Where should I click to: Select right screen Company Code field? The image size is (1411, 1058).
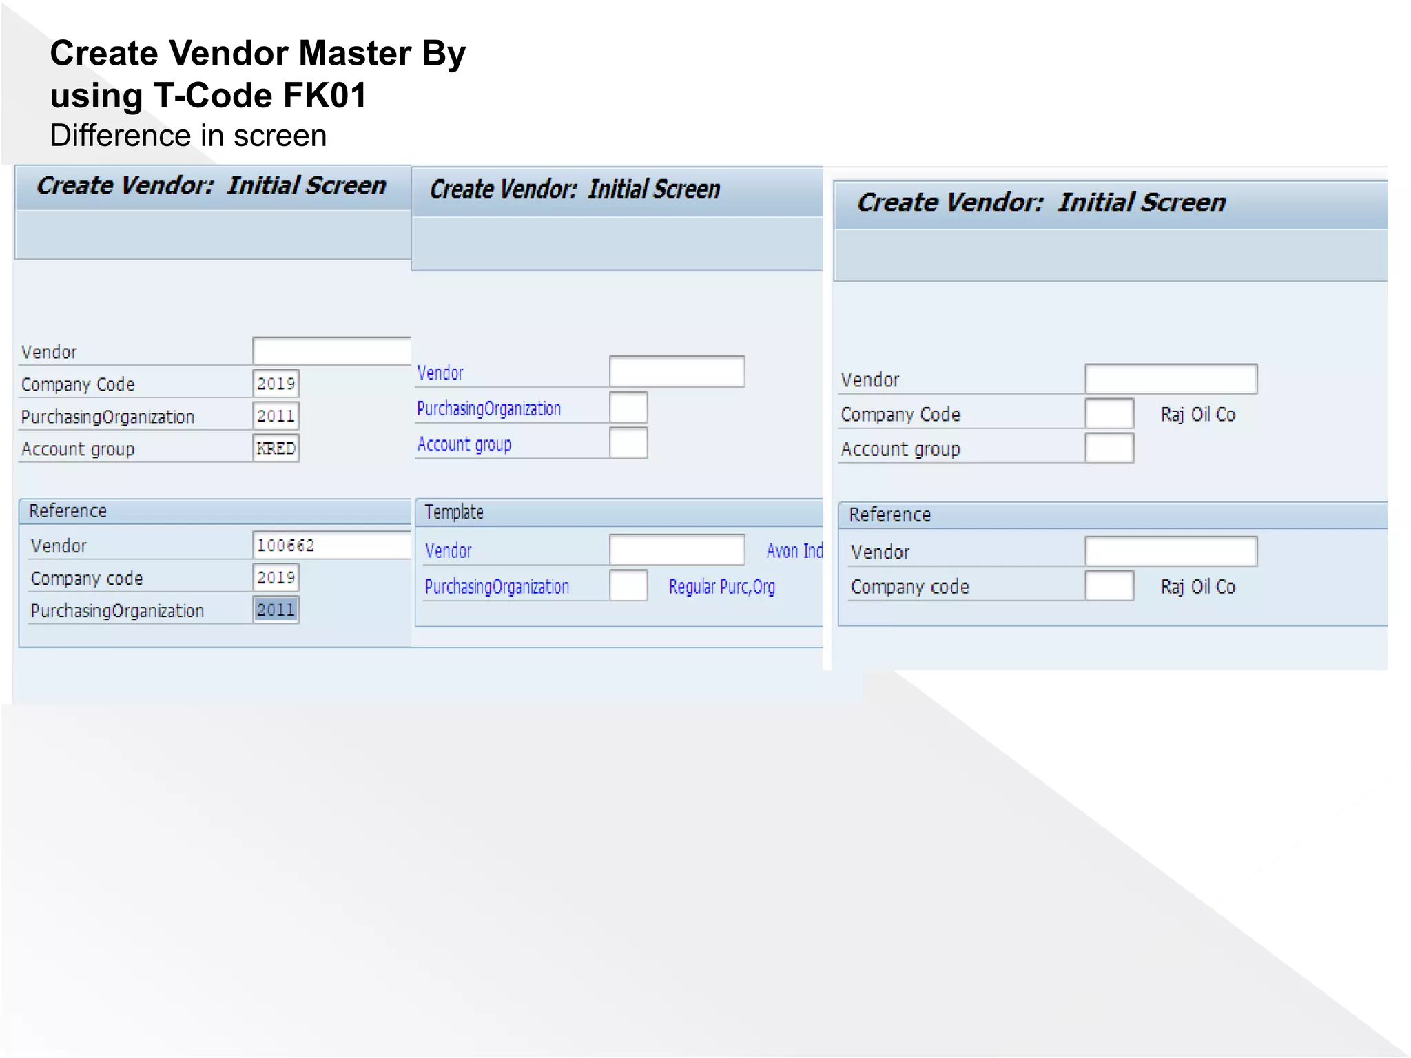click(1109, 414)
